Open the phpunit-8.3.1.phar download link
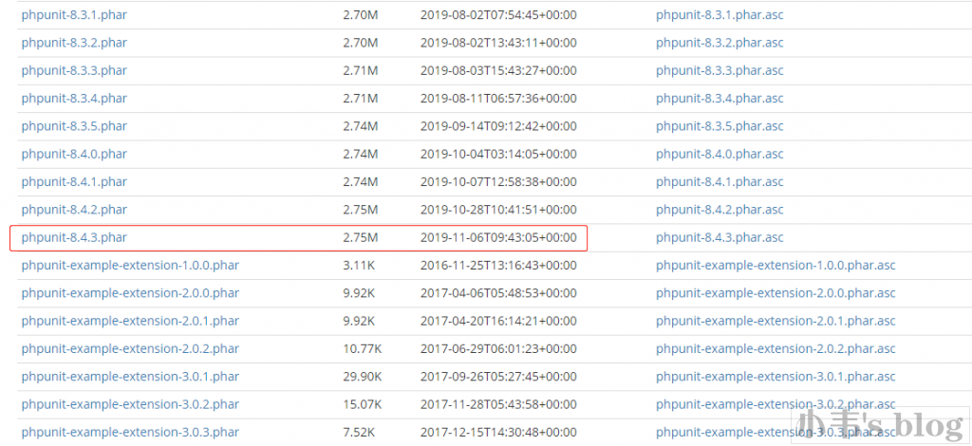 click(74, 15)
